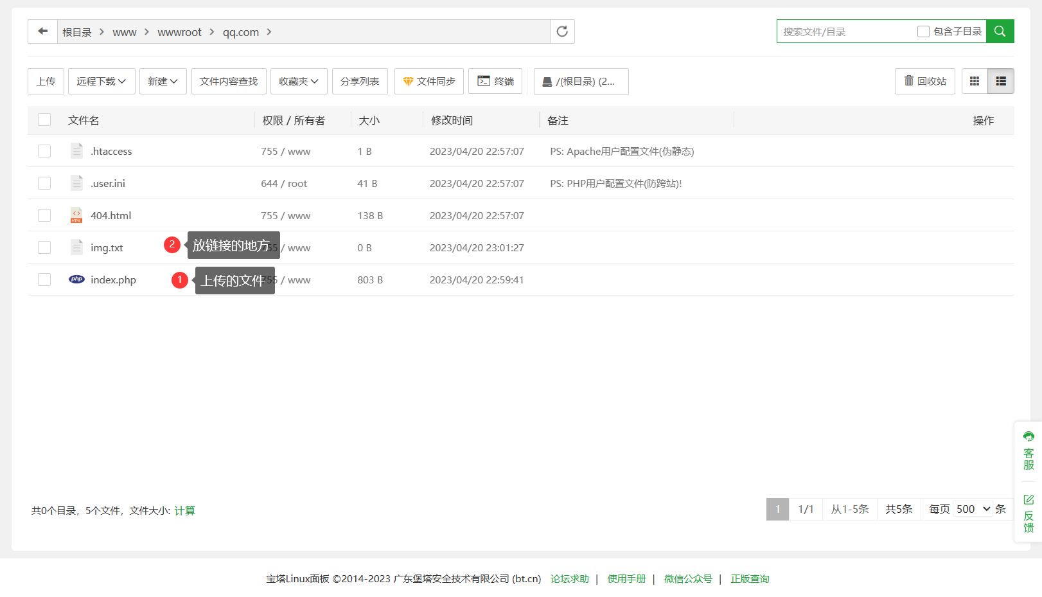Expand the chevron after qq.com breadcrumb
This screenshot has height=597, width=1042.
[269, 31]
